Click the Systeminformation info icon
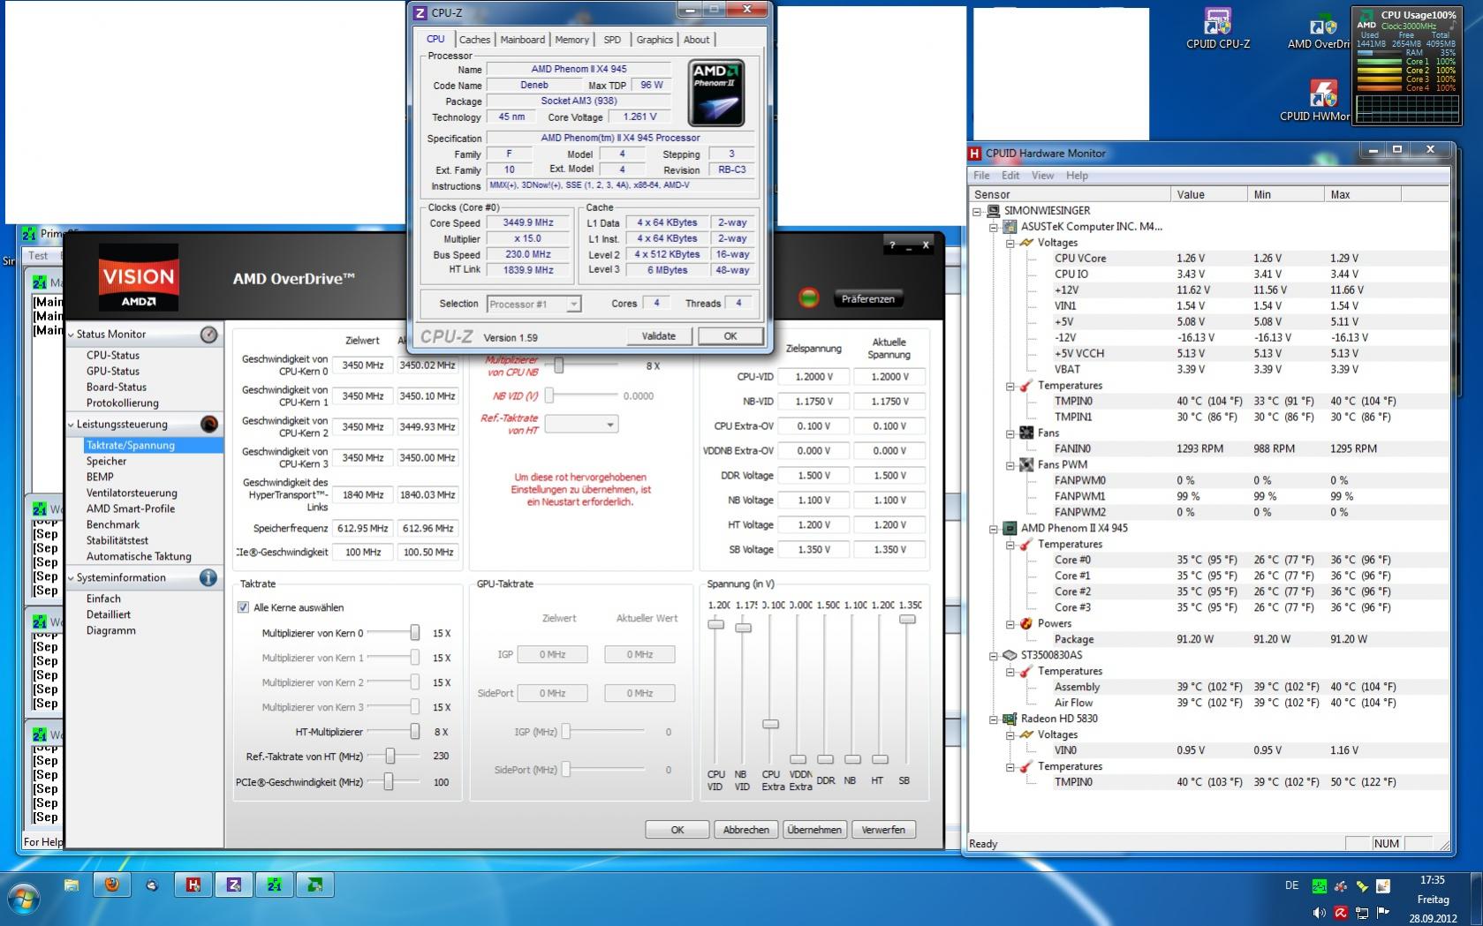Image resolution: width=1483 pixels, height=926 pixels. click(208, 578)
